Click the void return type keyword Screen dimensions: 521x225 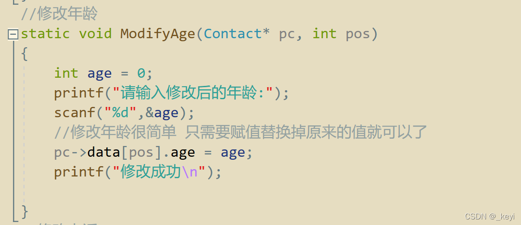(95, 33)
